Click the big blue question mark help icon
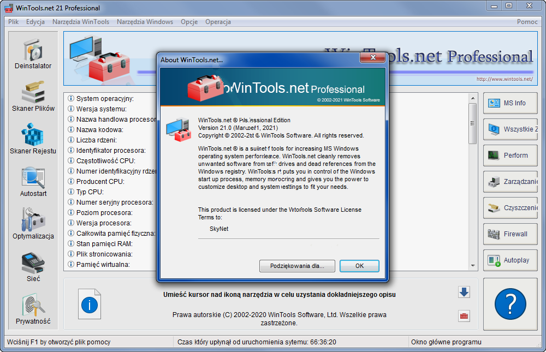Screen dimensions: 546x352 click(x=510, y=304)
